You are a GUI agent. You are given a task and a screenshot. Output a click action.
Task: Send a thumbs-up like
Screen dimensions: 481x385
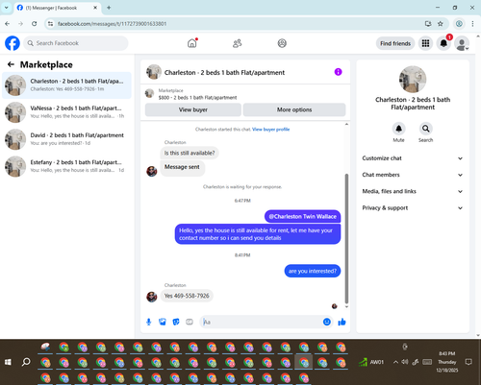tap(342, 322)
